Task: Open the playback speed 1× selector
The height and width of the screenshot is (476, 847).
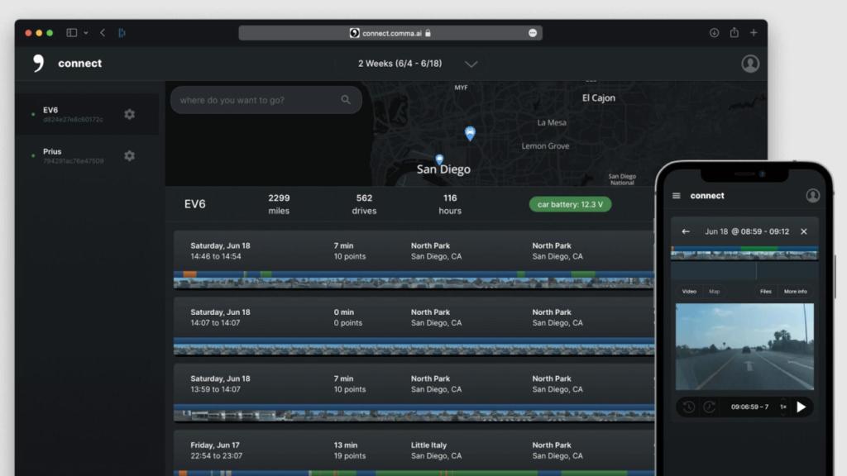Action: click(x=782, y=407)
